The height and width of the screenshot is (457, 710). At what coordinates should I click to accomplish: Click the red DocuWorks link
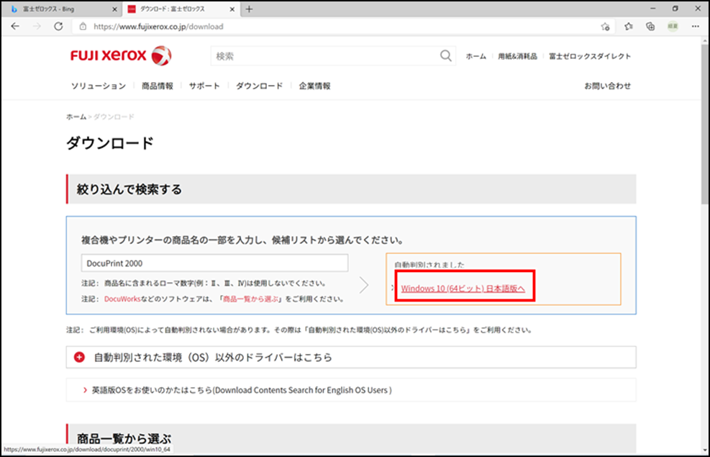[122, 299]
